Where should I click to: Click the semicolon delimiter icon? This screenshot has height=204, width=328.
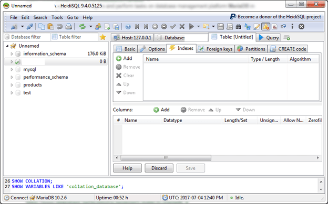(x=292, y=27)
